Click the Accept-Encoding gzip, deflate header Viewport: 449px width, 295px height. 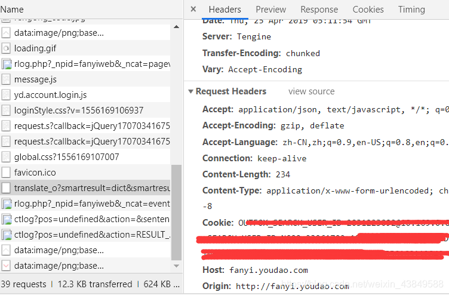pyautogui.click(x=273, y=125)
